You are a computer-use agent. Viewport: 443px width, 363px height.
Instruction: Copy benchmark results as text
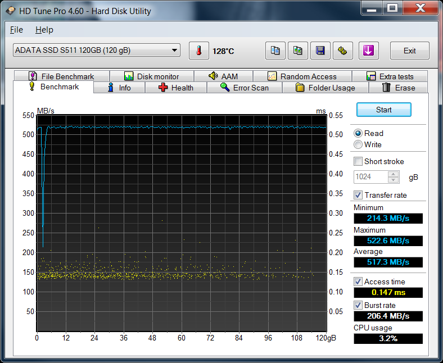[275, 51]
